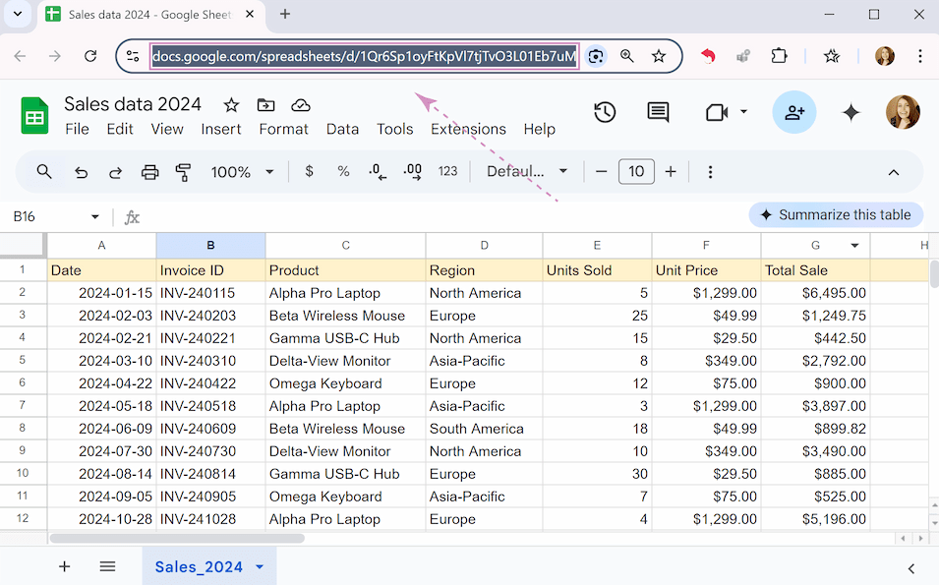The height and width of the screenshot is (585, 939).
Task: Decrease decimal places
Action: pos(378,172)
